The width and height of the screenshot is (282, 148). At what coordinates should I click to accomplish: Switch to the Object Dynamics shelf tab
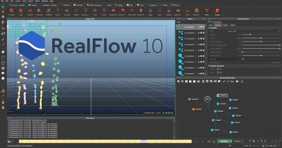coord(94,5)
